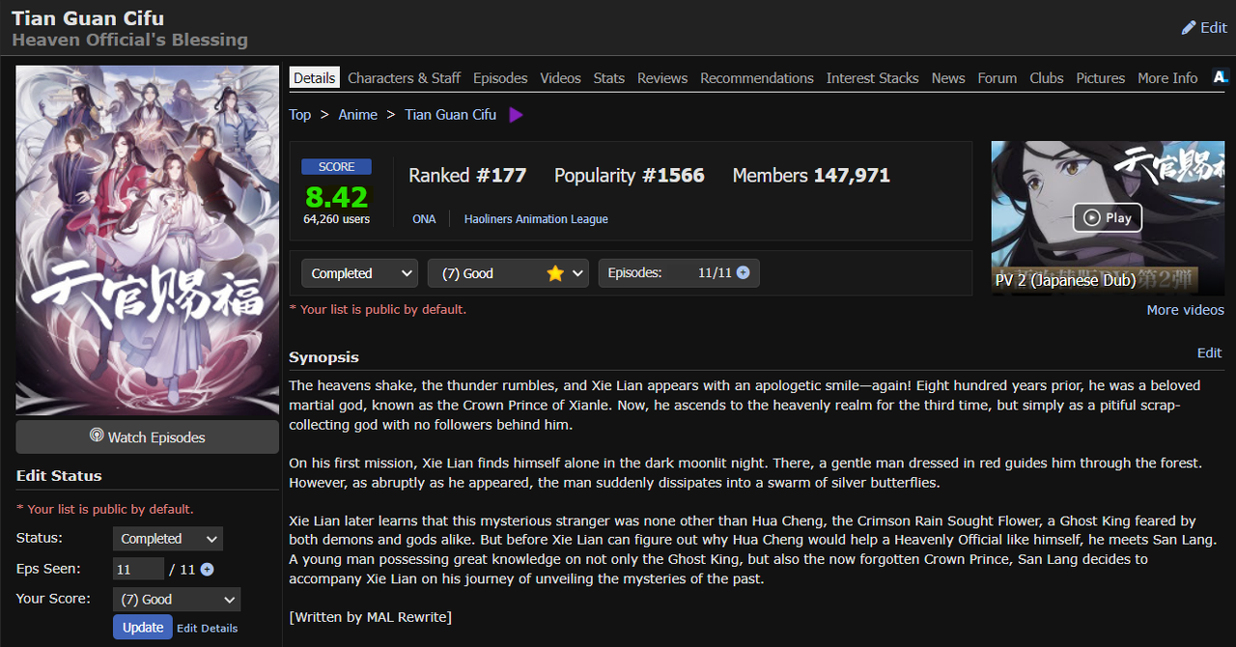
Task: Open the Completed status dropdown under score
Action: coord(359,273)
